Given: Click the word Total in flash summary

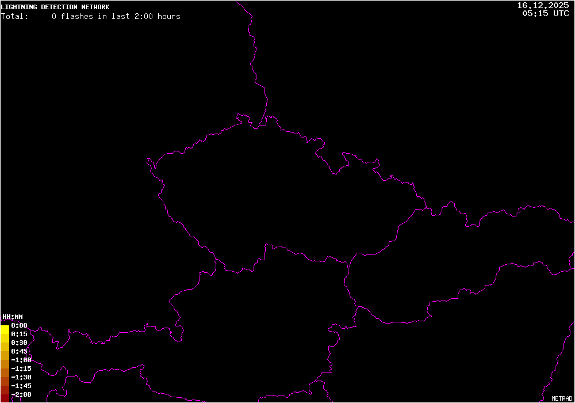Looking at the screenshot, I should point(14,16).
